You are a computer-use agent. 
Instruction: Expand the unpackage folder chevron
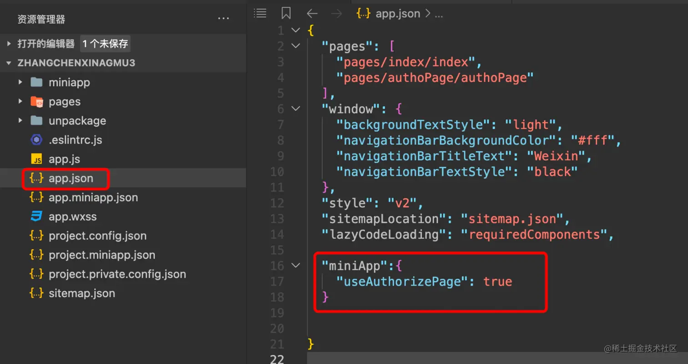(20, 121)
